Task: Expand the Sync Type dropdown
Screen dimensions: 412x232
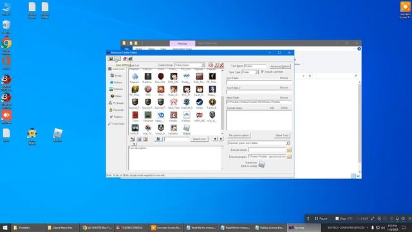Action: pos(257,72)
